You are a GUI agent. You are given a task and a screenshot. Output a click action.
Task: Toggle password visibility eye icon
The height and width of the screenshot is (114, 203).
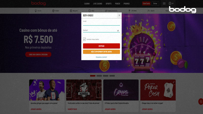pyautogui.click(x=118, y=31)
